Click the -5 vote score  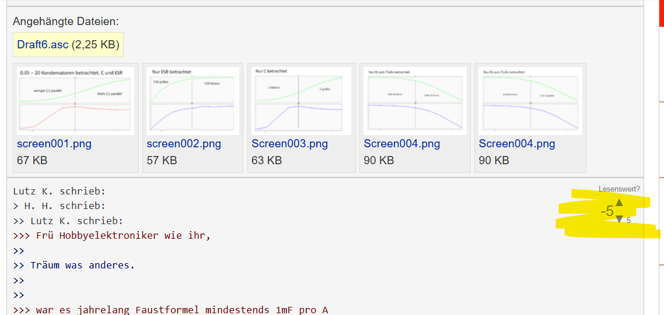pos(607,211)
